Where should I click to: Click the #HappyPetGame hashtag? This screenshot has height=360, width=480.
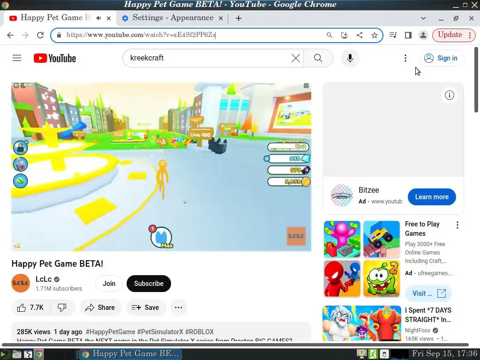tap(110, 332)
